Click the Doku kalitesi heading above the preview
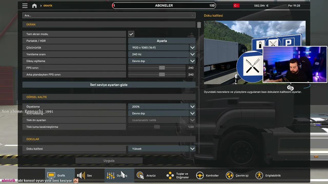The width and height of the screenshot is (328, 184). coord(213,16)
